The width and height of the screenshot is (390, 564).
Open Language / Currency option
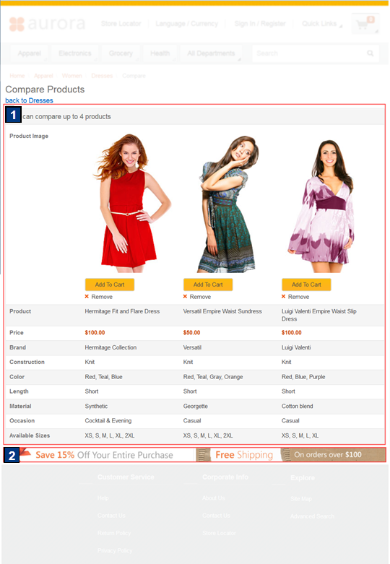point(187,24)
